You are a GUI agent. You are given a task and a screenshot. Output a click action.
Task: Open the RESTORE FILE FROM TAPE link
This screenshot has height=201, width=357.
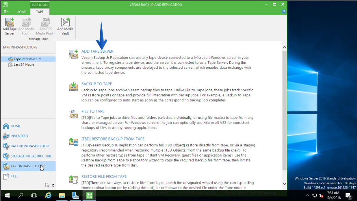click(104, 176)
